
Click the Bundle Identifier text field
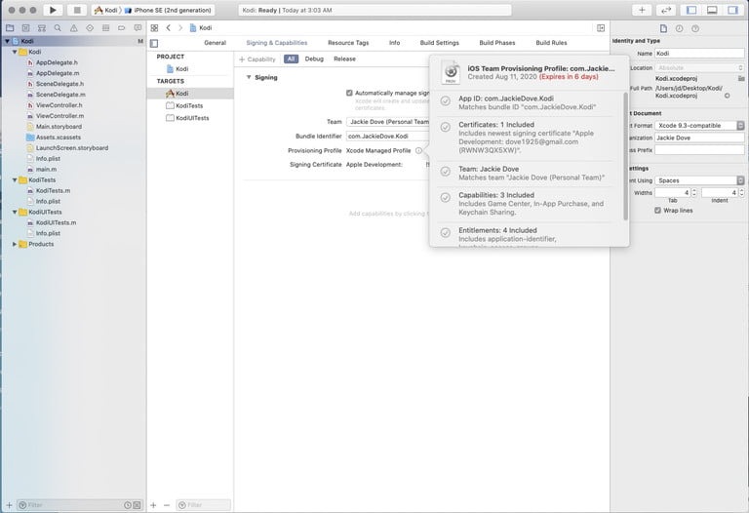click(x=388, y=137)
